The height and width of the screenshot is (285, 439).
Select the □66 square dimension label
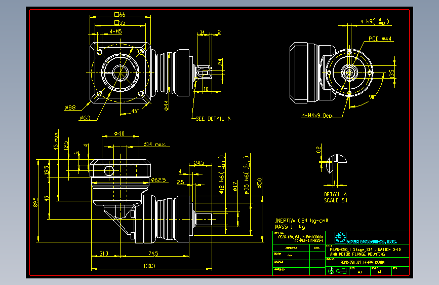tap(120, 14)
